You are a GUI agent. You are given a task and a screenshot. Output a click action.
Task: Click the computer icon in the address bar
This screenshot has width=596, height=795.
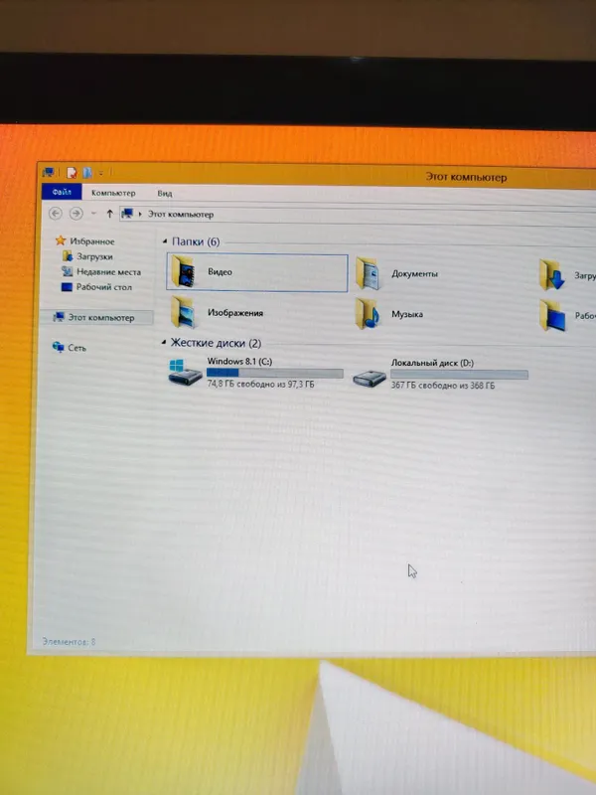(127, 214)
